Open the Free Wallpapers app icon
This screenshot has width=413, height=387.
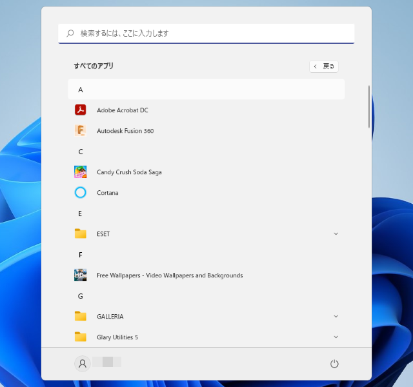pos(80,275)
